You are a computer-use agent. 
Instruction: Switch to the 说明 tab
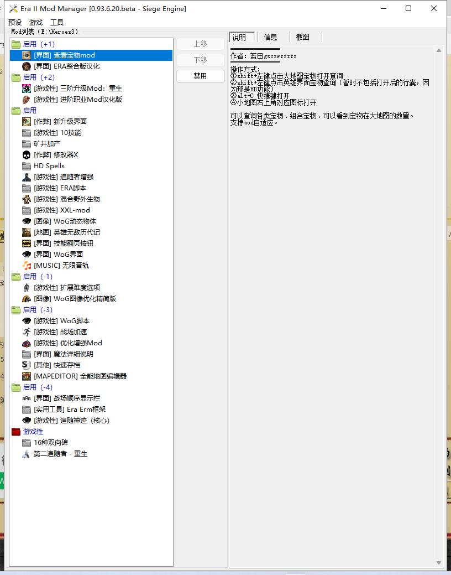242,37
